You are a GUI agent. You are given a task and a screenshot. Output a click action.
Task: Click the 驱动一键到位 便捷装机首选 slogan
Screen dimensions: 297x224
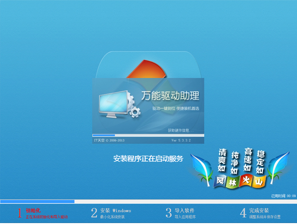click(x=175, y=109)
